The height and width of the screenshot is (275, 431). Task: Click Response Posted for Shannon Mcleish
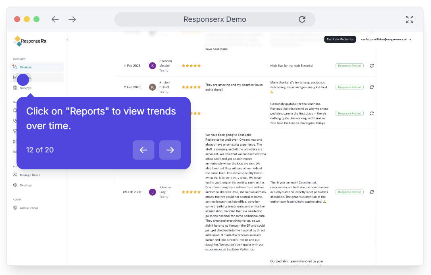(350, 66)
